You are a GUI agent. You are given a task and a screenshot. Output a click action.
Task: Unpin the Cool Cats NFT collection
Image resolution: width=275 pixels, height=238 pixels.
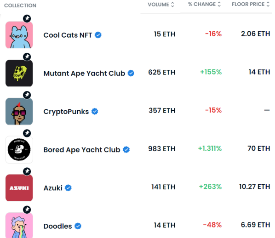point(27,18)
